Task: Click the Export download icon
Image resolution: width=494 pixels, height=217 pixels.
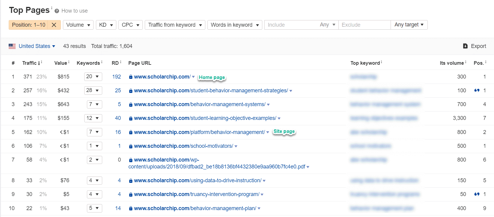Action: (465, 46)
